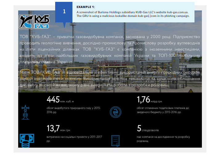
Task: Click caption sentence mentioning kub-gas.com.ua website
Action: click(133, 12)
